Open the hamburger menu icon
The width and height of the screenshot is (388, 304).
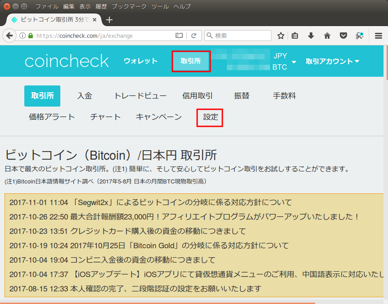coord(379,36)
